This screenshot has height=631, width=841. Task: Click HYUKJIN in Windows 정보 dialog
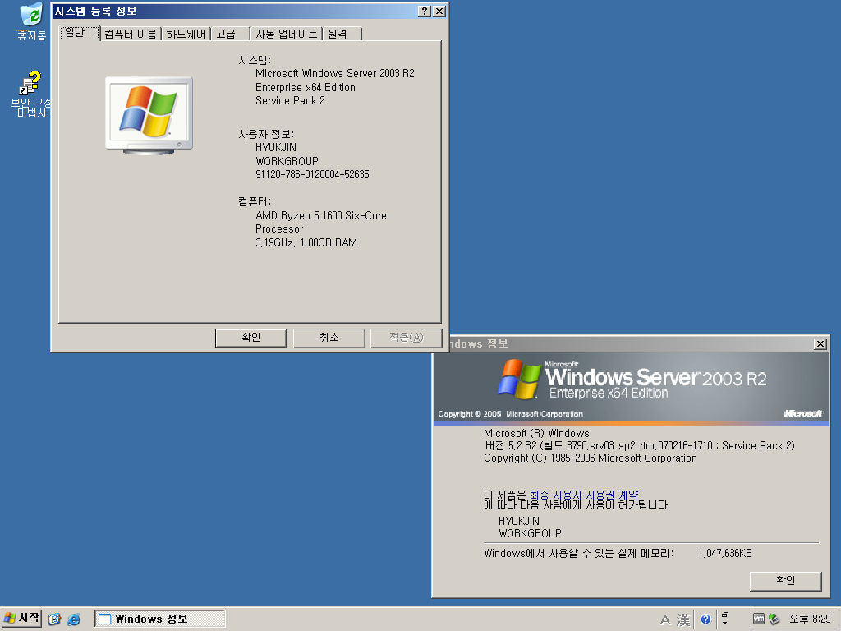point(519,521)
